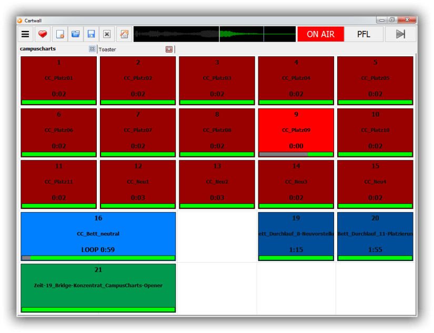Click the X-box toolbar icon
Viewport: 434px width, 333px height.
(x=107, y=34)
